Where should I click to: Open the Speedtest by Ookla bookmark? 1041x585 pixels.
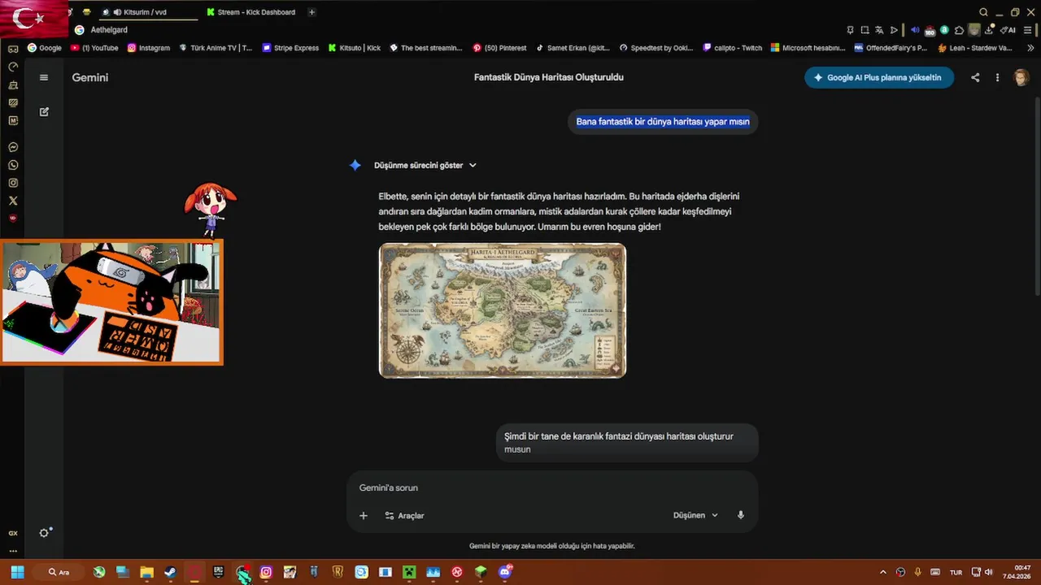(x=656, y=48)
